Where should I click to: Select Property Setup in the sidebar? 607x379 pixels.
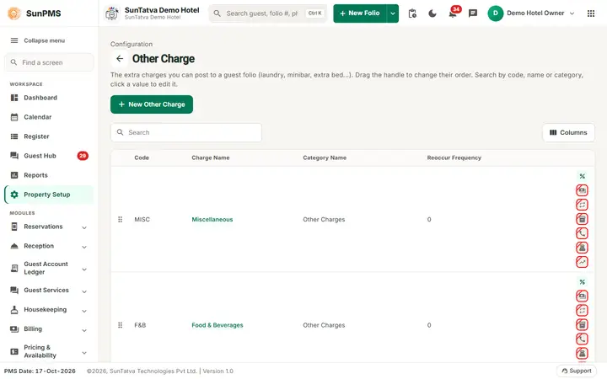[49, 195]
